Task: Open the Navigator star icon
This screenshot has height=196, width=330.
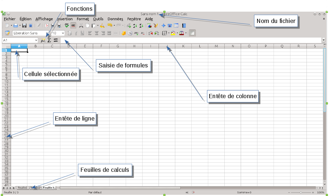Action: [163, 26]
